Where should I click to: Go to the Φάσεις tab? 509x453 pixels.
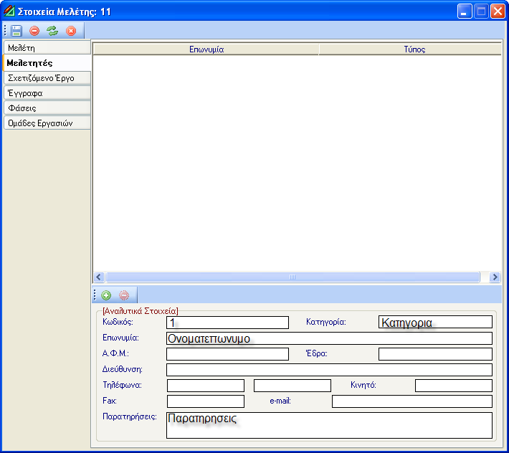[47, 108]
